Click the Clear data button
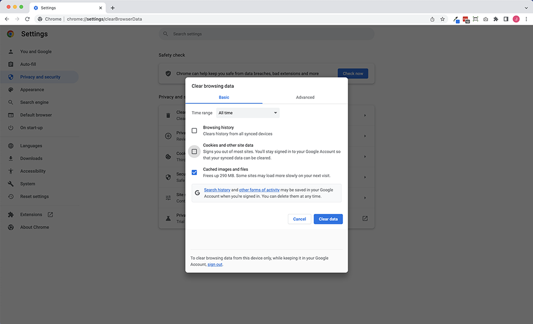The width and height of the screenshot is (533, 324). [328, 219]
